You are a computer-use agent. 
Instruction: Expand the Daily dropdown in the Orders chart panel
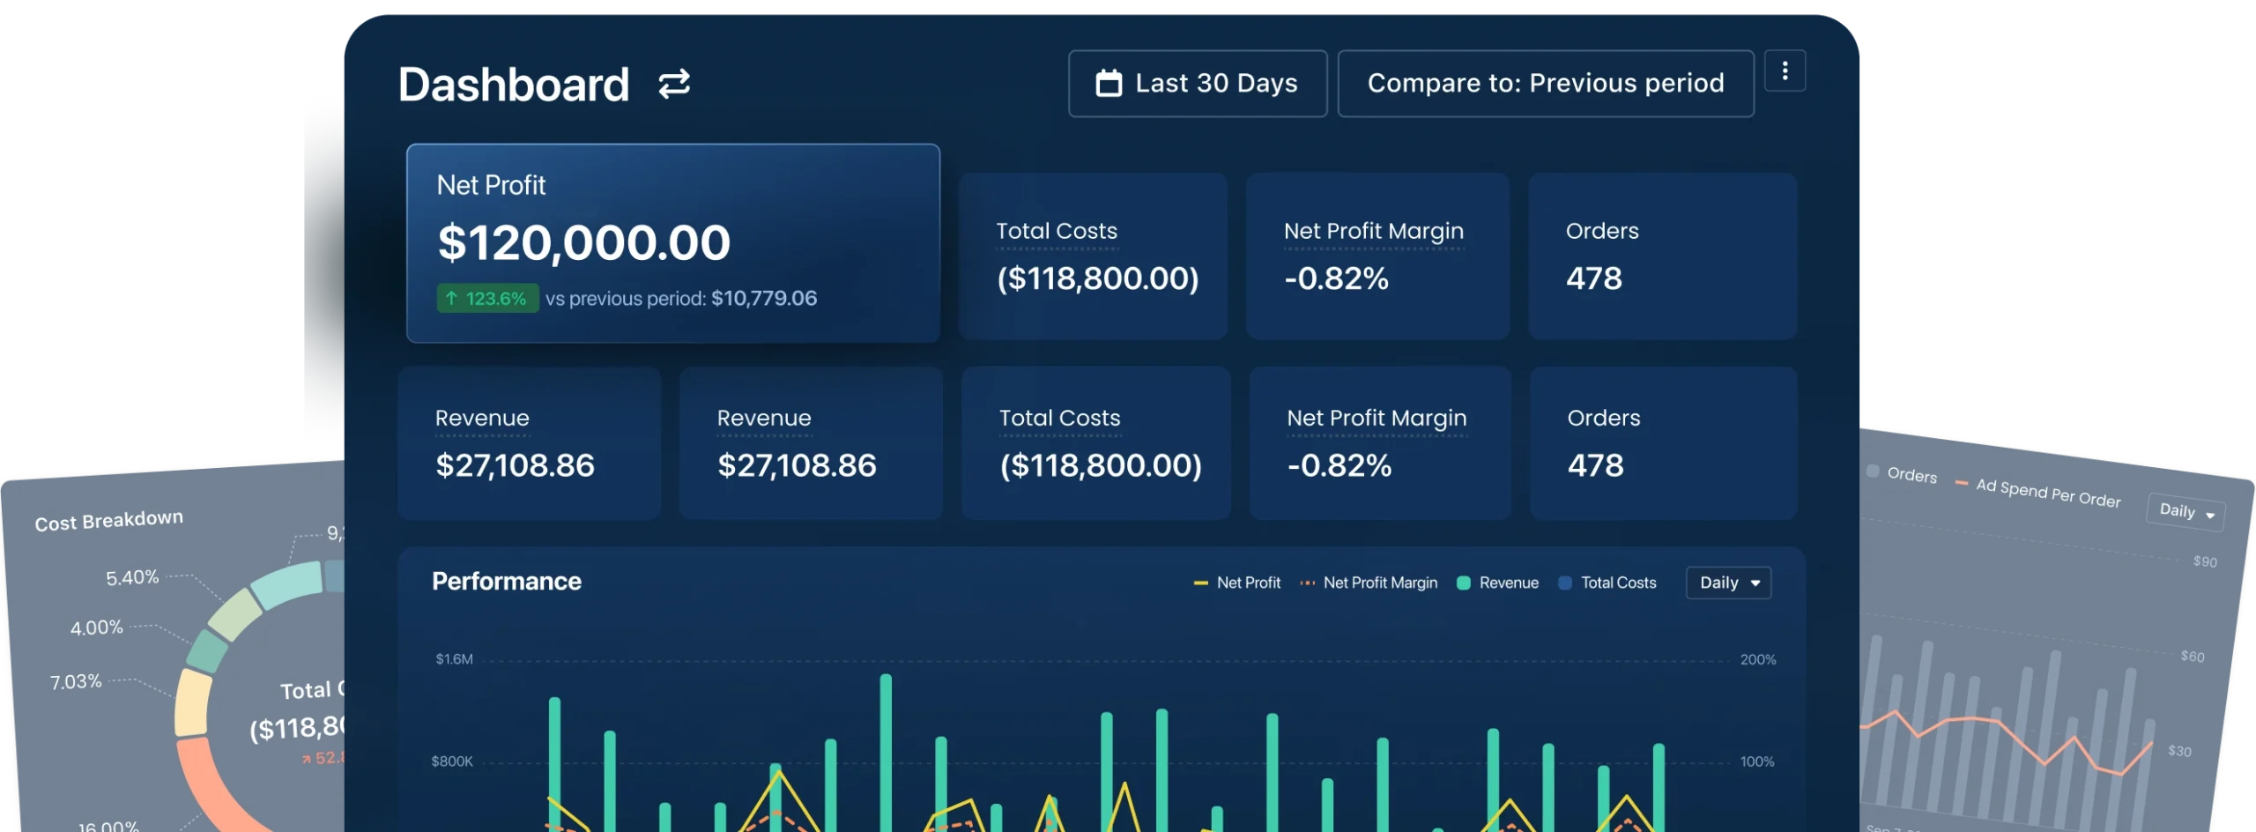click(2186, 511)
